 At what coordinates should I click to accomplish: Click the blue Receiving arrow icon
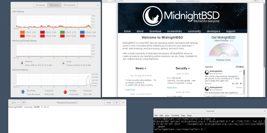(23, 92)
